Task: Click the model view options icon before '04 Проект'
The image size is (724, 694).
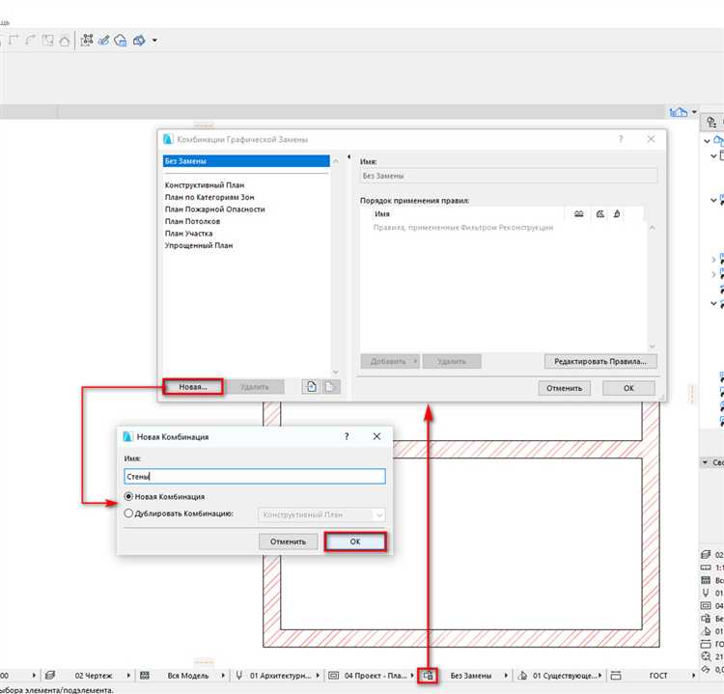Action: click(x=333, y=676)
